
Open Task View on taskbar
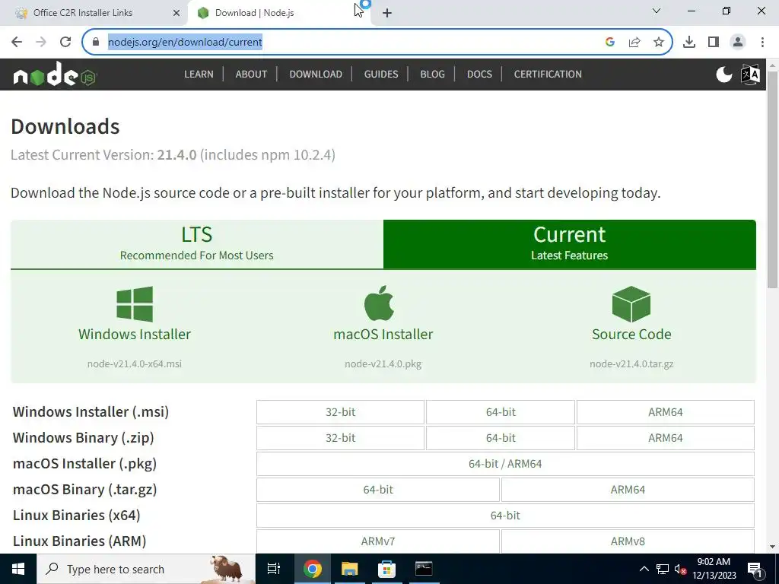[x=274, y=569]
